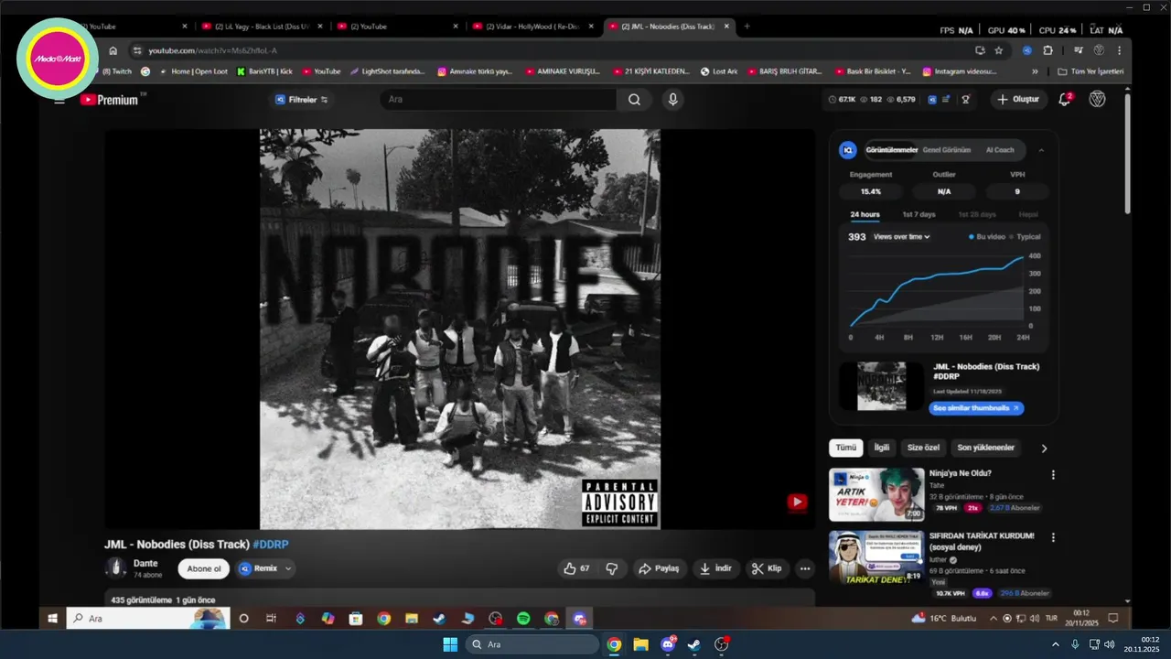
Task: Select Son yüklenenler filter chip
Action: coord(985,448)
